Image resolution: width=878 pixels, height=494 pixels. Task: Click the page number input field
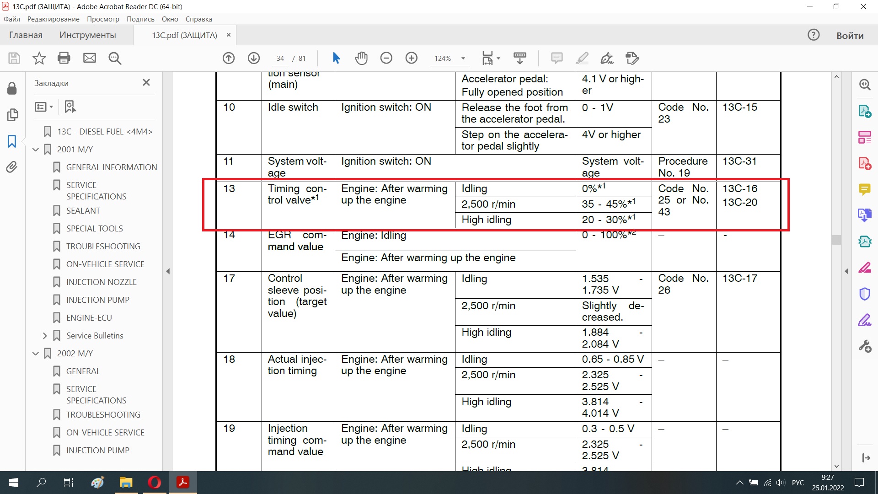point(280,59)
